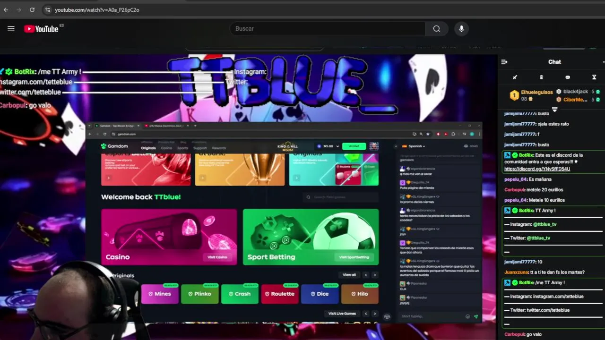This screenshot has width=605, height=340.
Task: Click Visit Live Games button
Action: coord(342,314)
